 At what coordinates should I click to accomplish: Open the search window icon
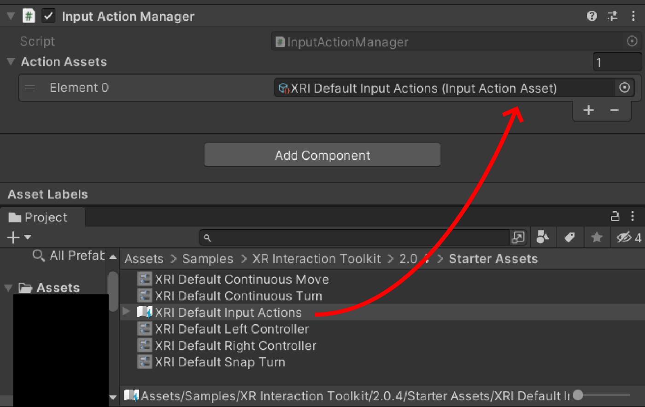[x=518, y=238]
